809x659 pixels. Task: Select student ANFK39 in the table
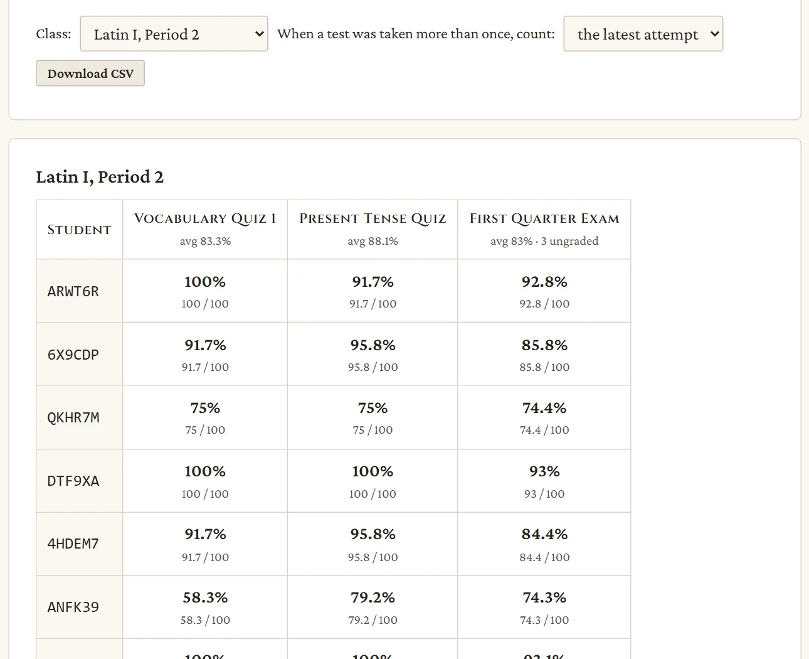(x=73, y=607)
